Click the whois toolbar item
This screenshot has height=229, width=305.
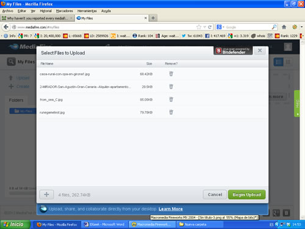pos(258,36)
